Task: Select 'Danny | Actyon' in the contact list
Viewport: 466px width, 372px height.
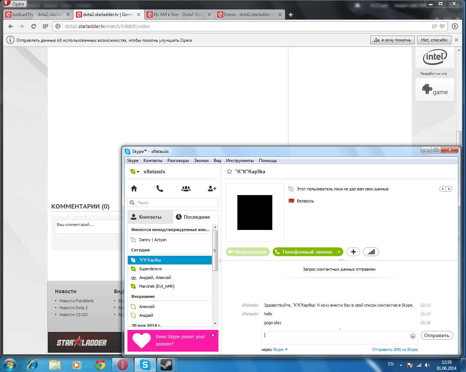Action: [170, 240]
